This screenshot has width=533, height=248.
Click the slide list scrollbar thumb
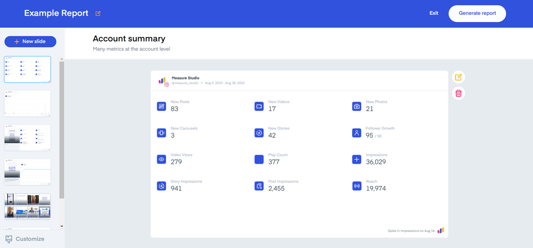coord(62,130)
